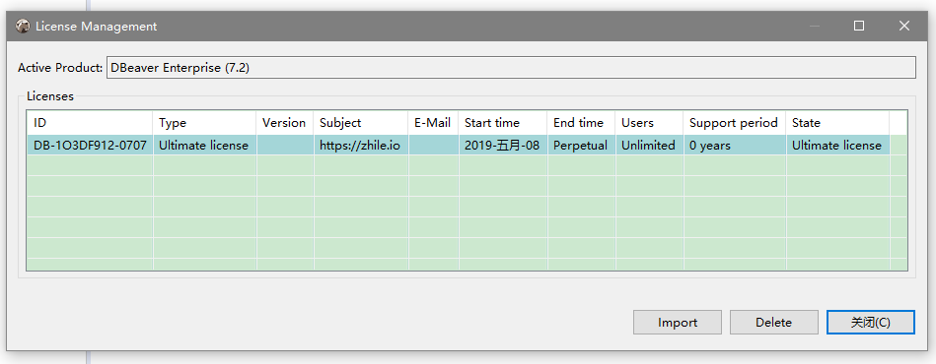
Task: Close the License Management window with the X button
Action: pyautogui.click(x=903, y=26)
